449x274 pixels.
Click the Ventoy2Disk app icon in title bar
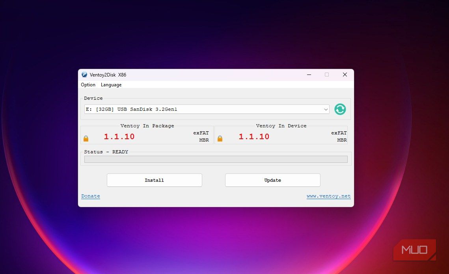click(x=84, y=75)
